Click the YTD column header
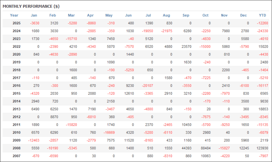The height and width of the screenshot is (162, 272). point(263,15)
